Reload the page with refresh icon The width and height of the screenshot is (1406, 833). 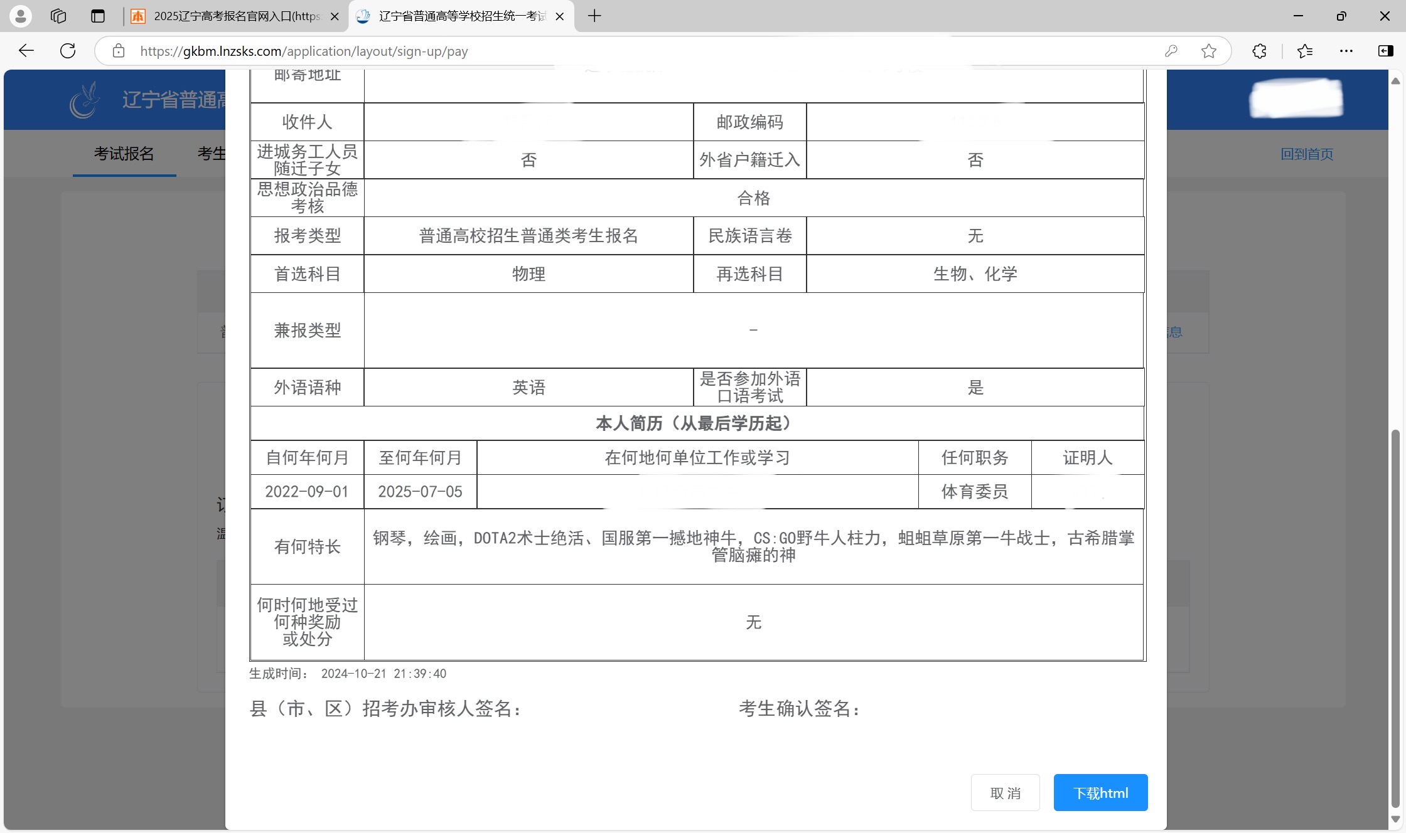(x=68, y=51)
